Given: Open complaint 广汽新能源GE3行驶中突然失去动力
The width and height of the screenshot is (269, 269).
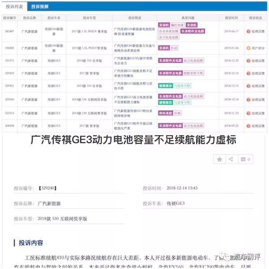Looking at the screenshot, I should (133, 61).
